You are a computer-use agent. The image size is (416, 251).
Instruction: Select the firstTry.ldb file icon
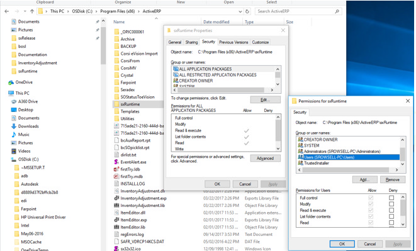(116, 169)
